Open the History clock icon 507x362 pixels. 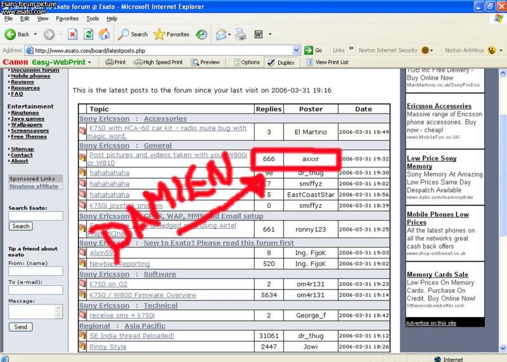202,34
